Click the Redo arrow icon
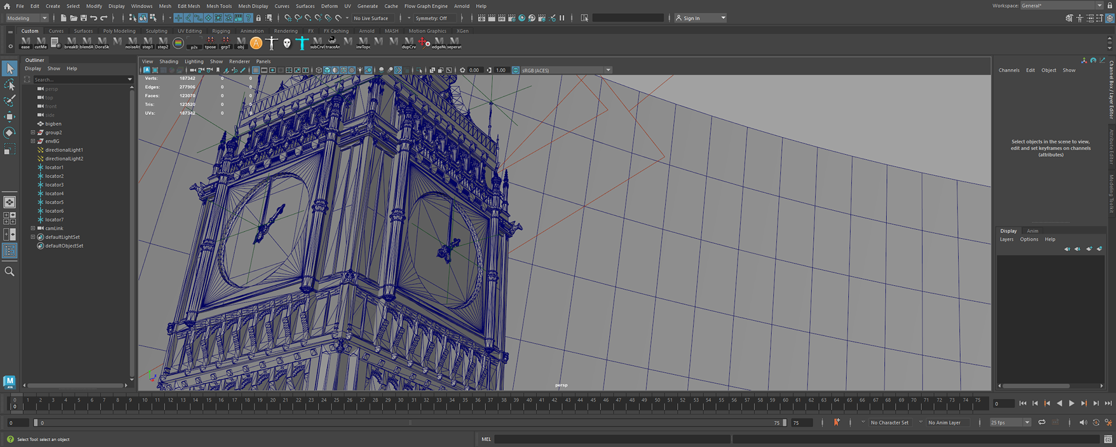Viewport: 1116px width, 447px height. point(103,18)
